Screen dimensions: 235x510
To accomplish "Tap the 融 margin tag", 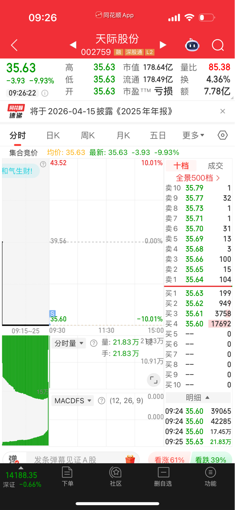I will (118, 52).
